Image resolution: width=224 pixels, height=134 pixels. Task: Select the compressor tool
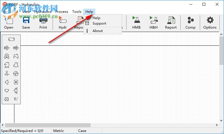click(x=16, y=65)
